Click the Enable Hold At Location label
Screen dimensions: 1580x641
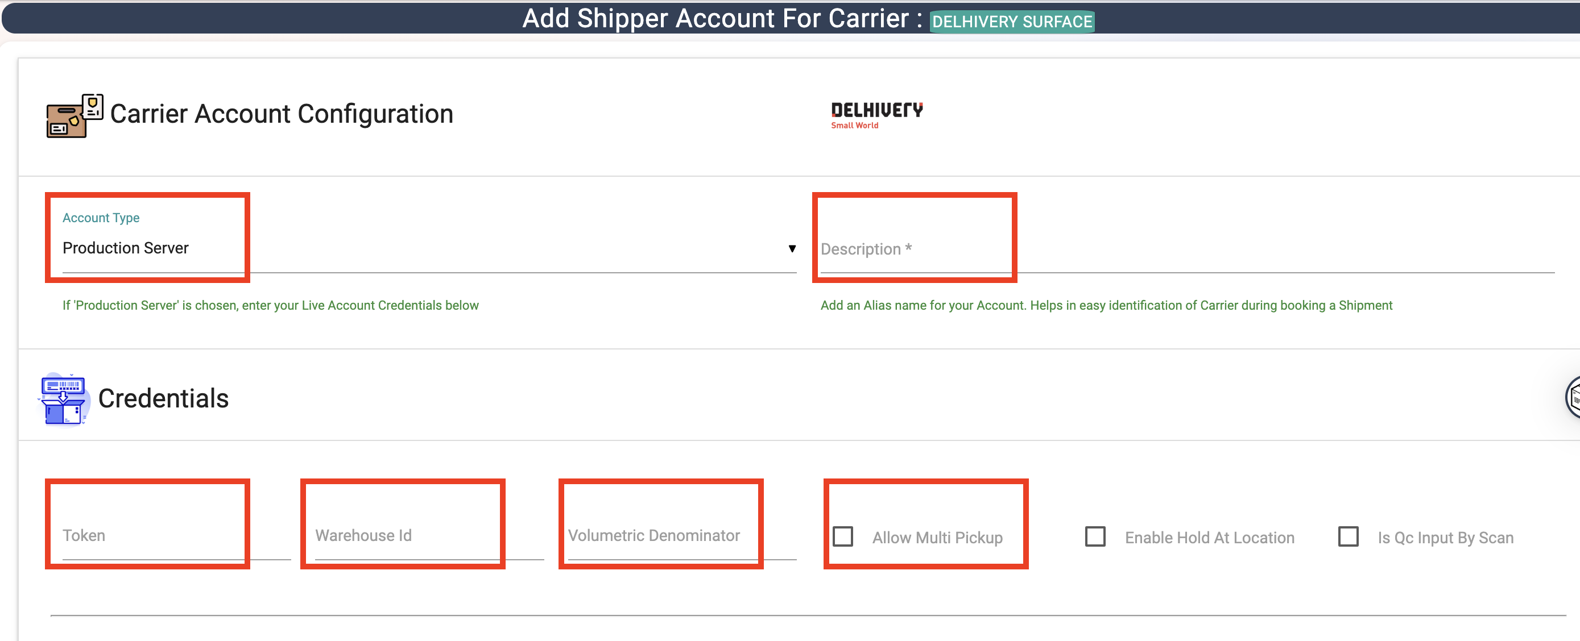coord(1210,538)
